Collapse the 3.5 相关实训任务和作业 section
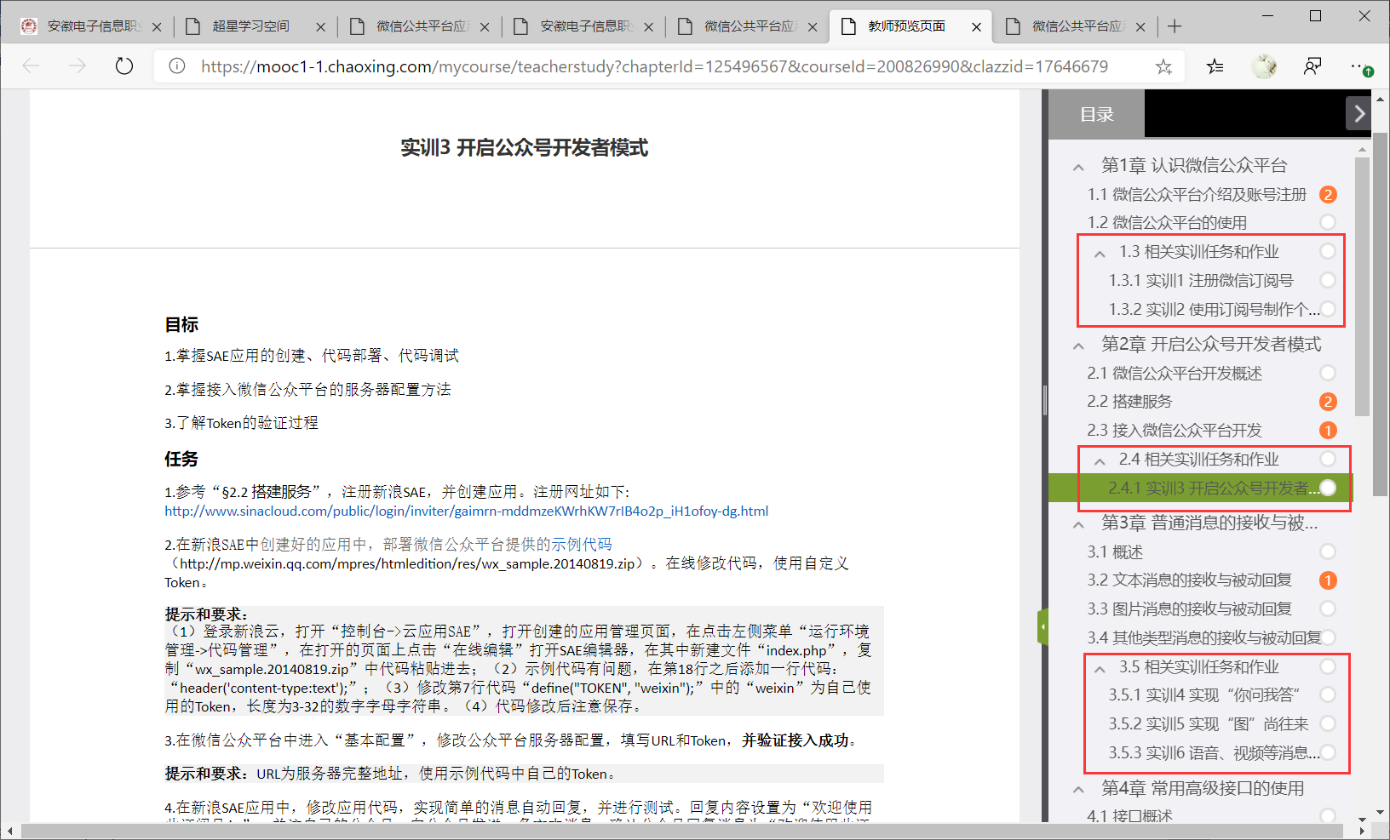Screen dimensions: 1390x840 point(1100,668)
